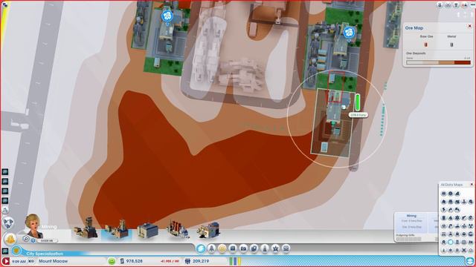Open the round face Happiness data map
The height and width of the screenshot is (267, 476).
(451, 193)
